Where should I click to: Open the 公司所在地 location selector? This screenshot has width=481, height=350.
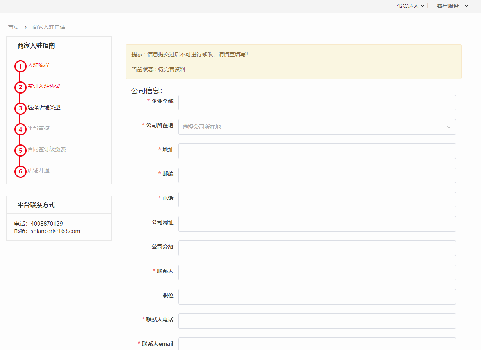(317, 127)
